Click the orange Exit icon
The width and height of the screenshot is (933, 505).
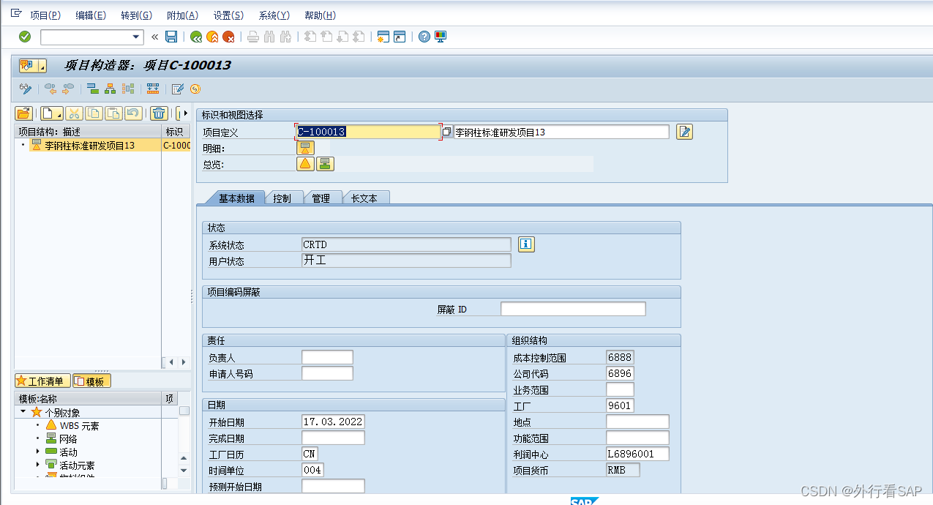tap(212, 37)
